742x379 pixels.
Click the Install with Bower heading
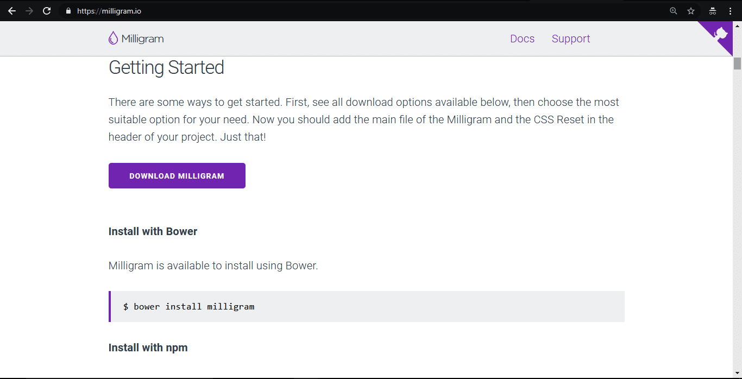click(x=153, y=231)
